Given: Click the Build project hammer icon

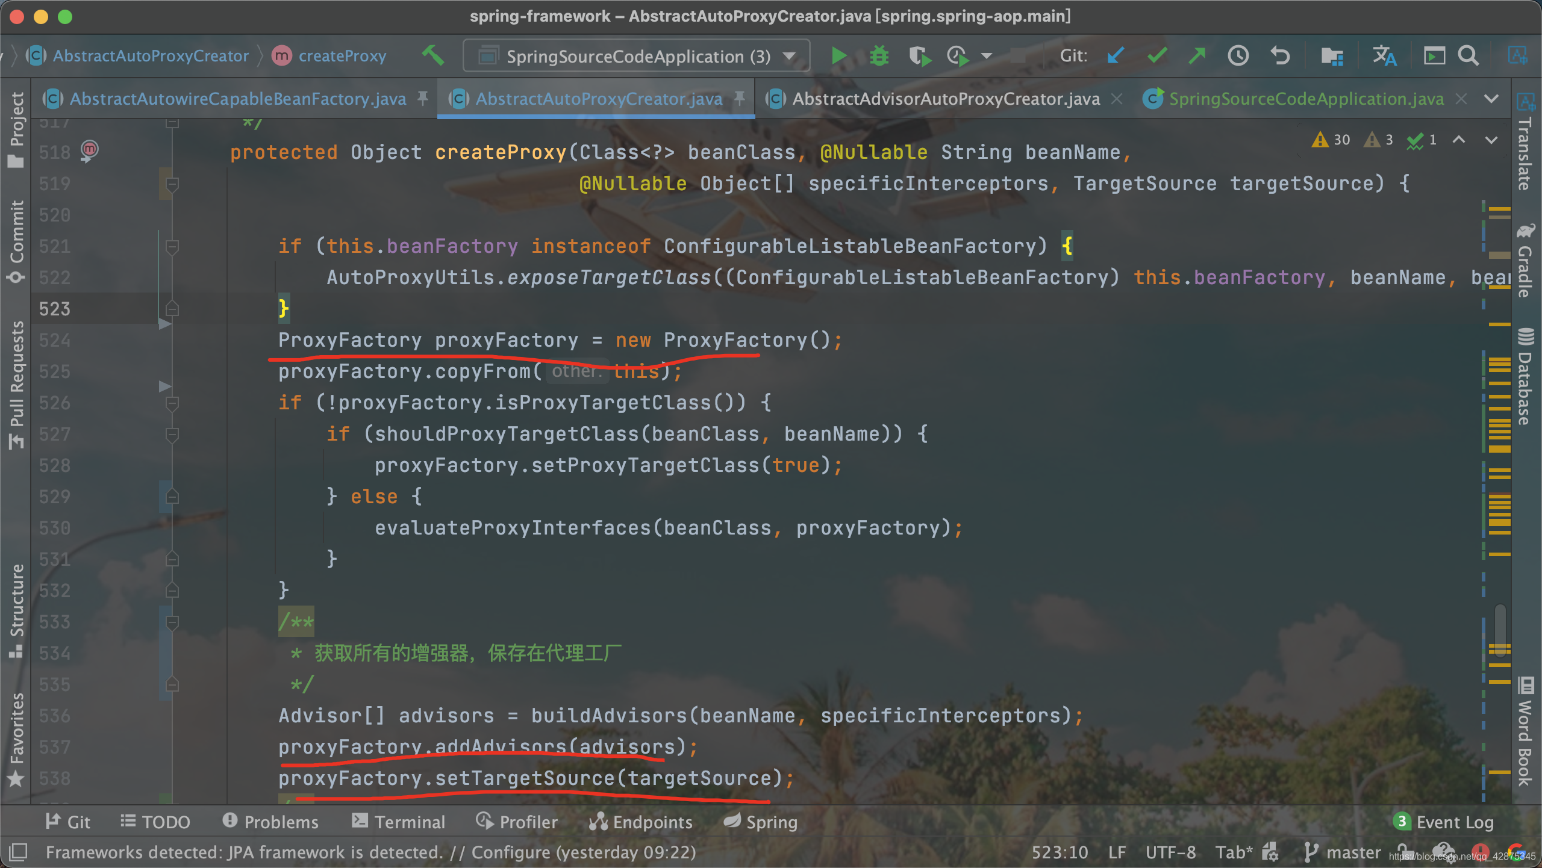Looking at the screenshot, I should pos(433,56).
